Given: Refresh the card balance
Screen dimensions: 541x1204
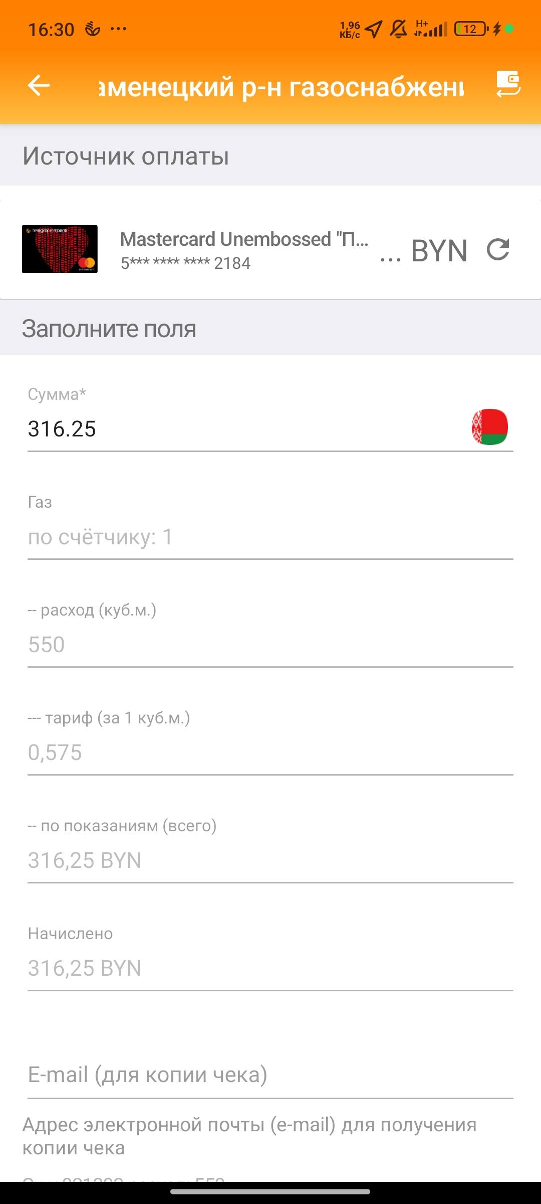Looking at the screenshot, I should click(x=498, y=250).
